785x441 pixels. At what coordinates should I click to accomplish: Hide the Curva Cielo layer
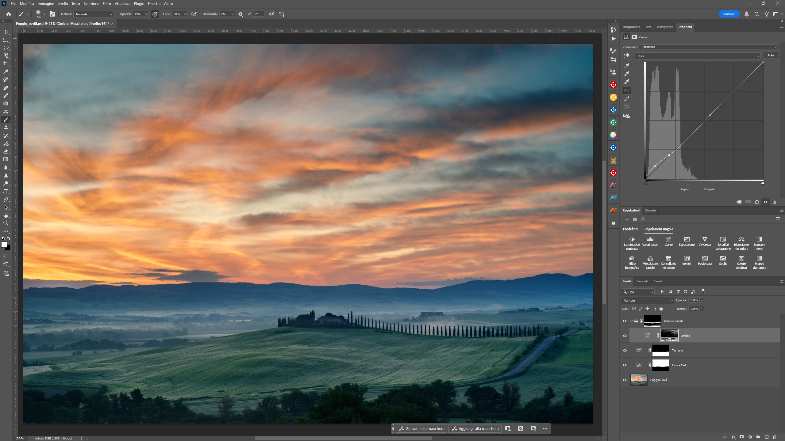tap(625, 365)
